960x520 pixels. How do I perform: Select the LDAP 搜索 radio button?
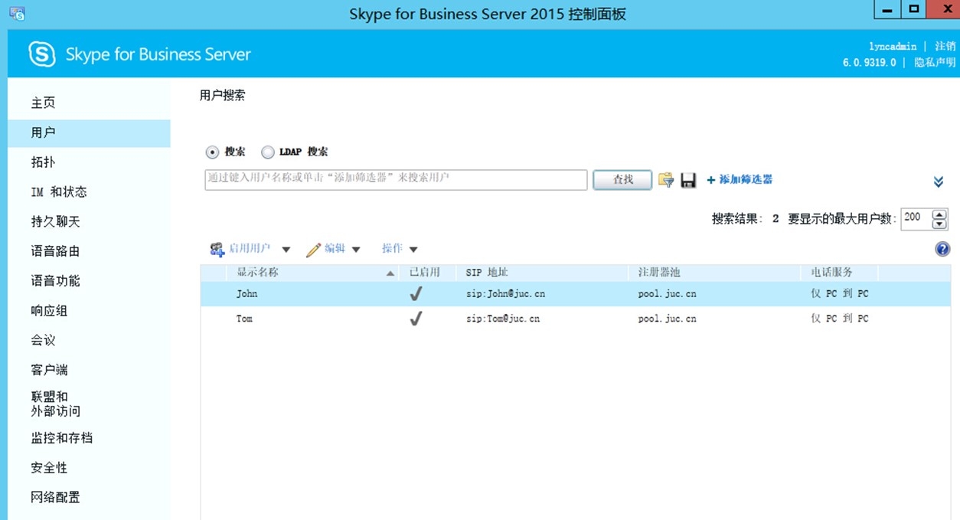(267, 152)
